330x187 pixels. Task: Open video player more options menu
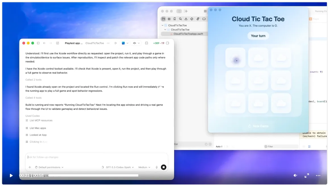pos(318,175)
